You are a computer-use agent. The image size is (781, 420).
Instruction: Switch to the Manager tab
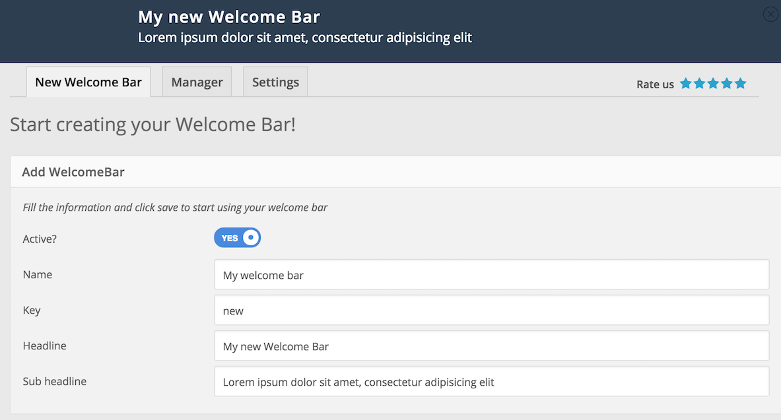click(x=197, y=82)
